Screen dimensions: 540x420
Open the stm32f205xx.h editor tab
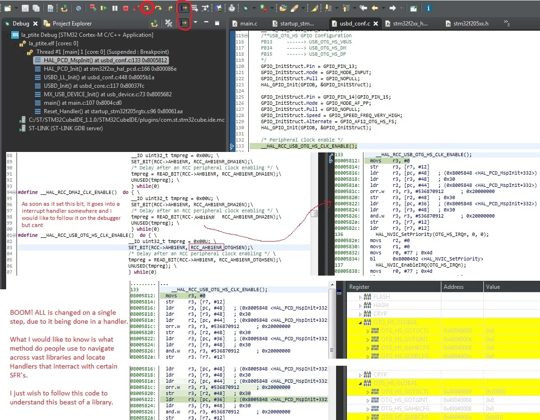[467, 24]
